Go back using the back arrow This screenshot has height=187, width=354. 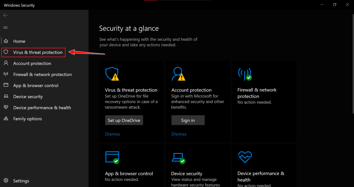pyautogui.click(x=6, y=16)
